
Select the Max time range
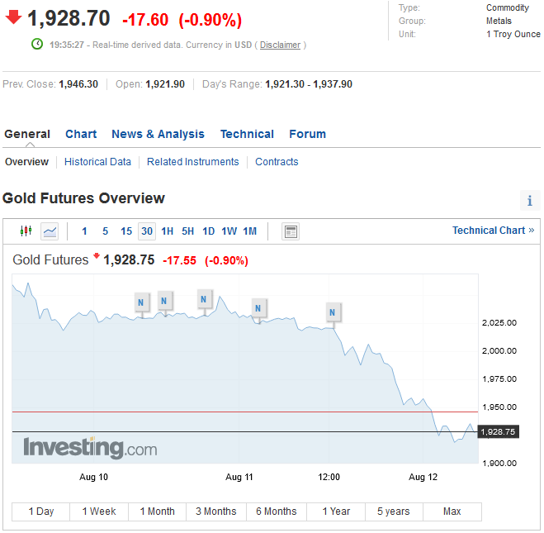452,512
